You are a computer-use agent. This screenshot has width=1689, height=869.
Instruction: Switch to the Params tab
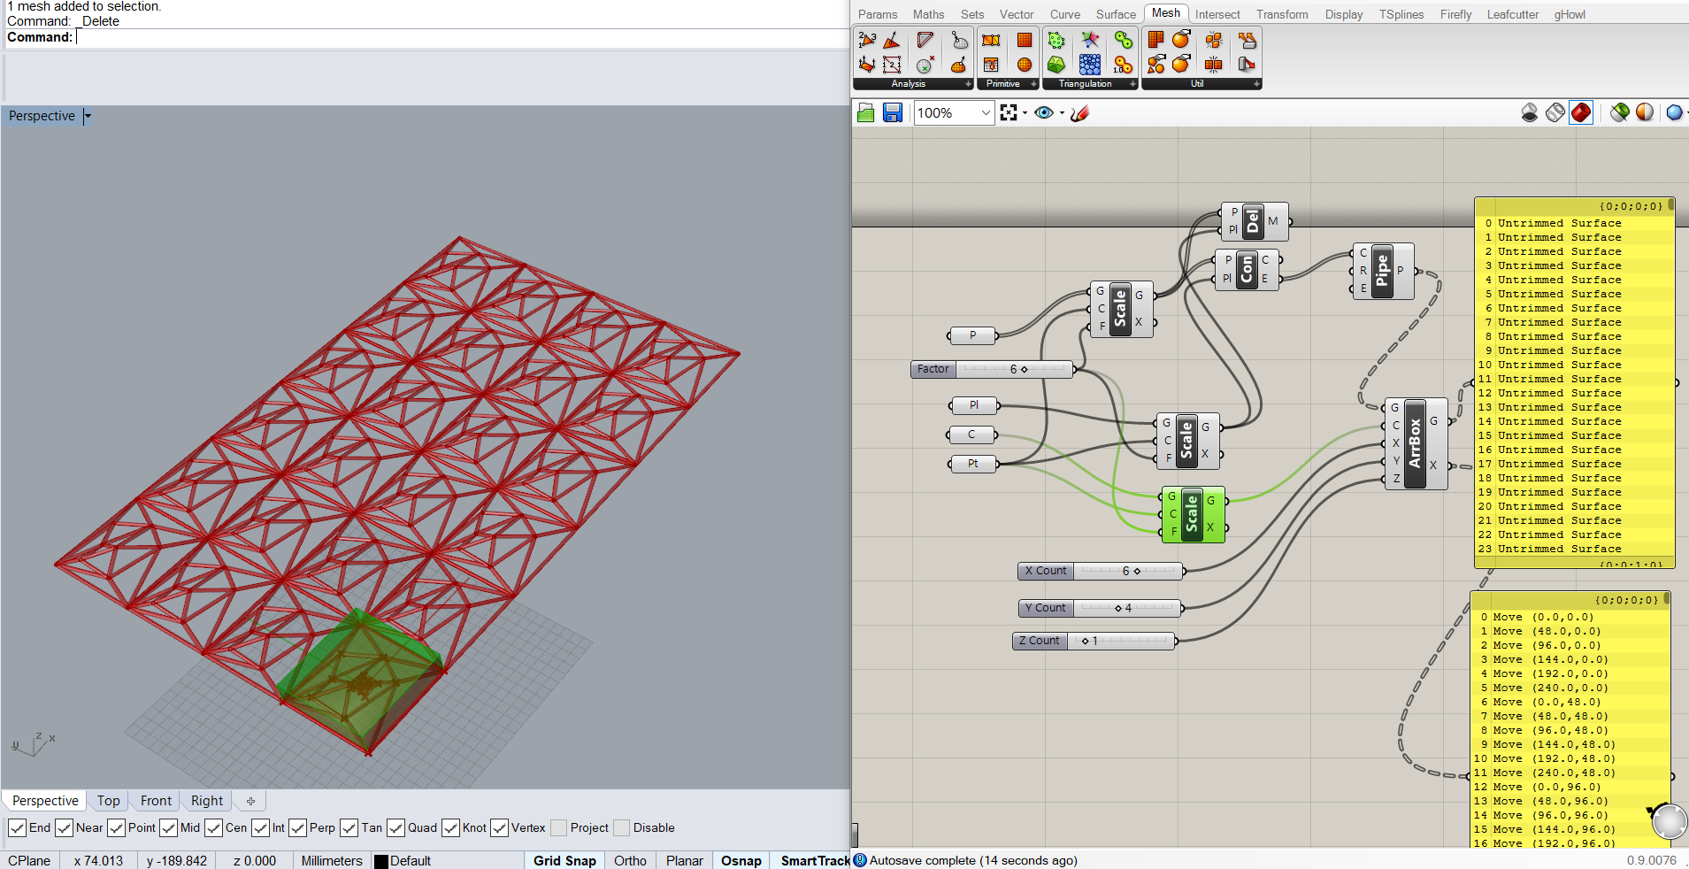click(878, 14)
